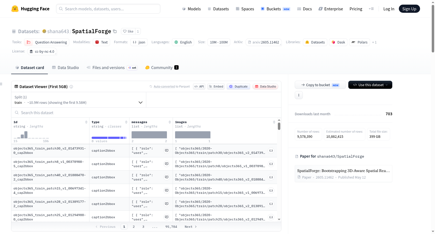Open the navigation overflow menu icon
Viewport: 435px width, 234px height.
[x=371, y=9]
